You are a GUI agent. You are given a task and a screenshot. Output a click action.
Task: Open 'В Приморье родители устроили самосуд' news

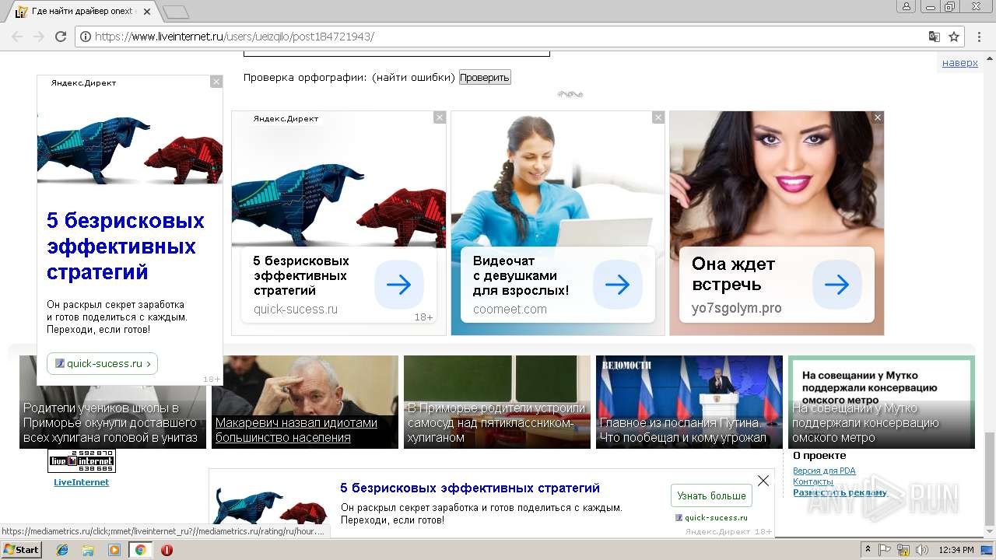tap(496, 422)
